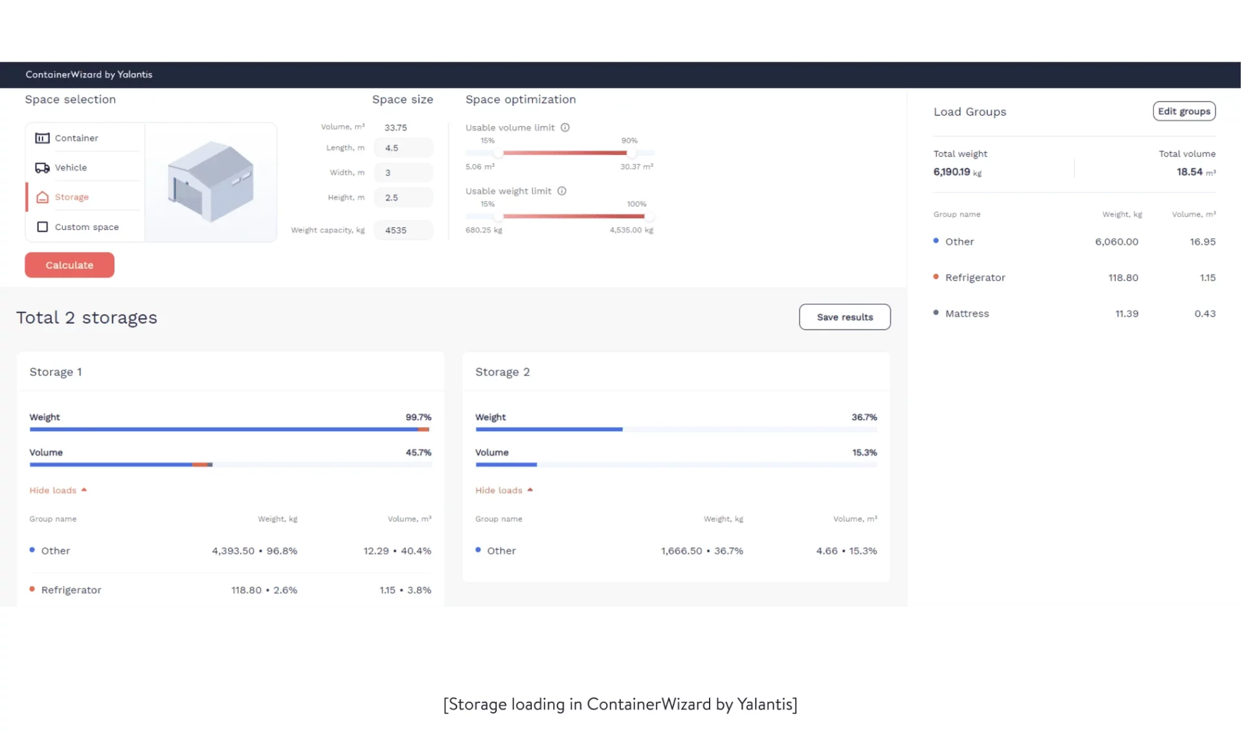Click ContainerWizard by Yalantis header
This screenshot has width=1242, height=738.
coord(89,74)
